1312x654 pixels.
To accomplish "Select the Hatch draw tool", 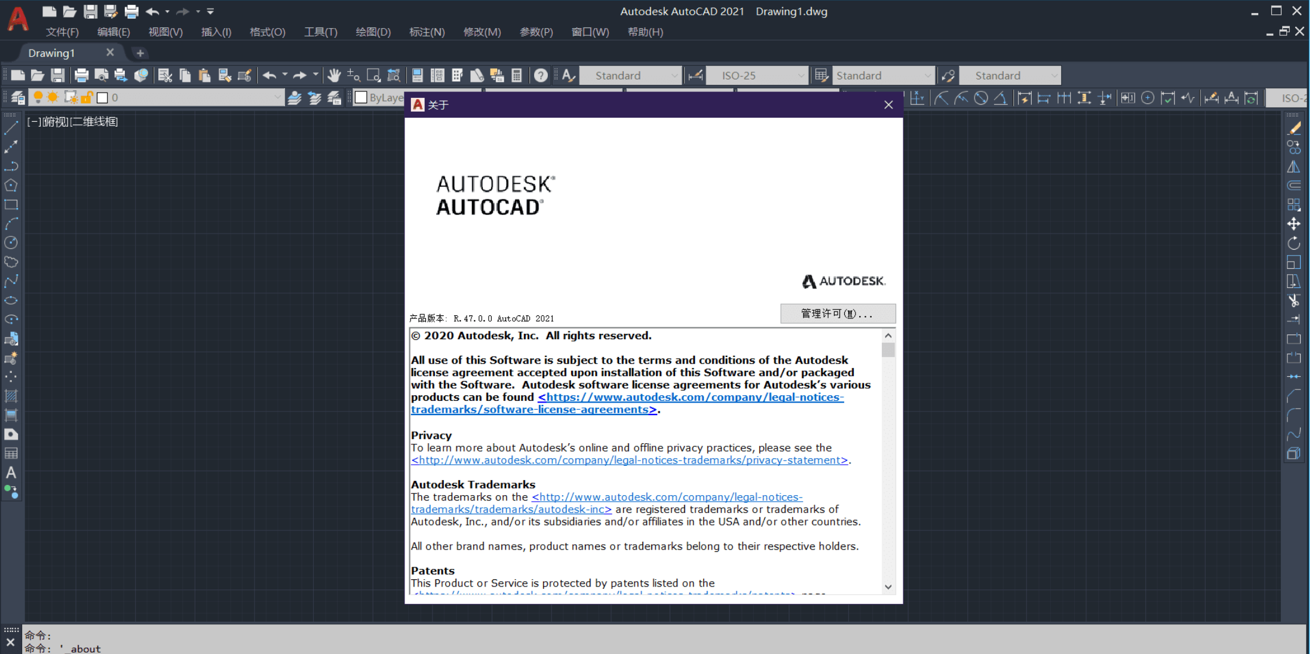I will tap(11, 396).
